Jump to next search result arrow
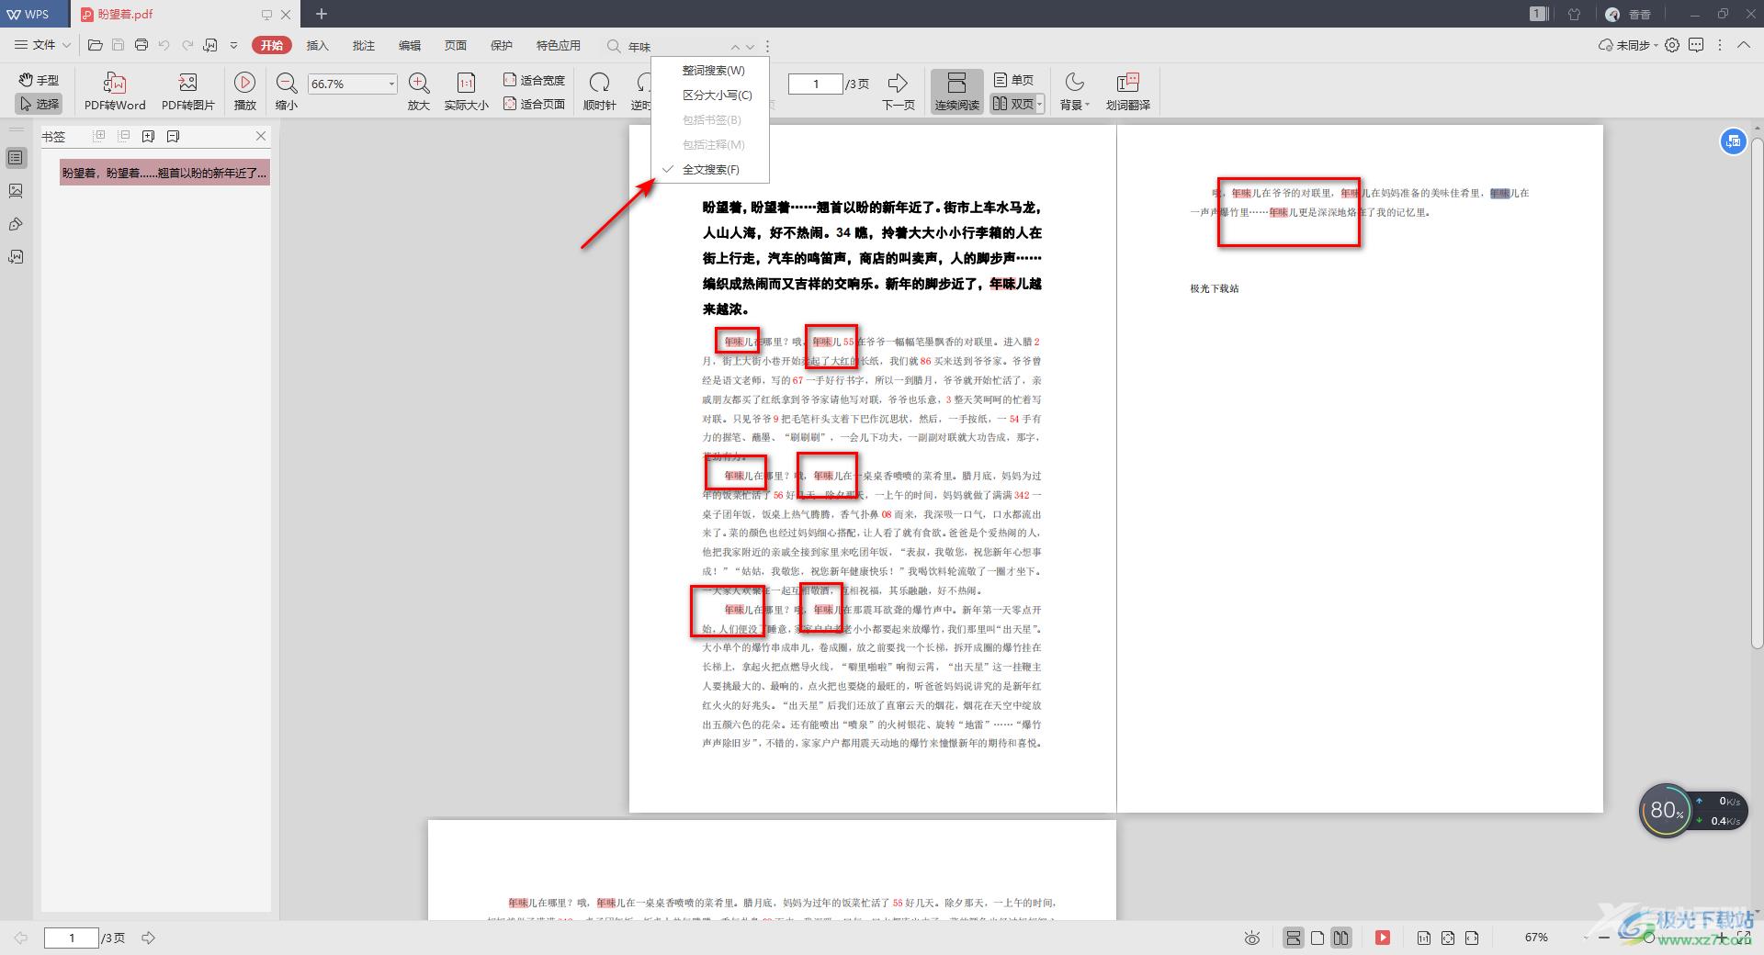1764x955 pixels. [x=751, y=46]
